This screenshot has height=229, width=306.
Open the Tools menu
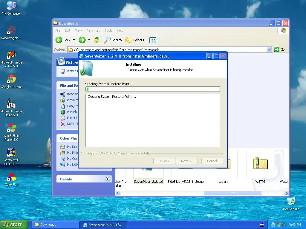click(108, 30)
